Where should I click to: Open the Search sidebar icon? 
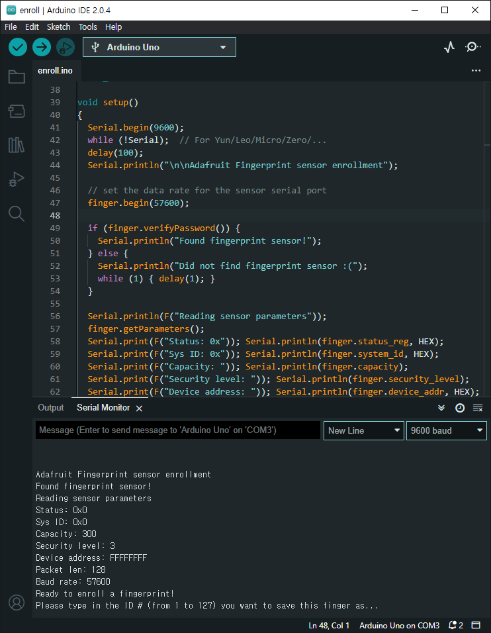[x=17, y=213]
